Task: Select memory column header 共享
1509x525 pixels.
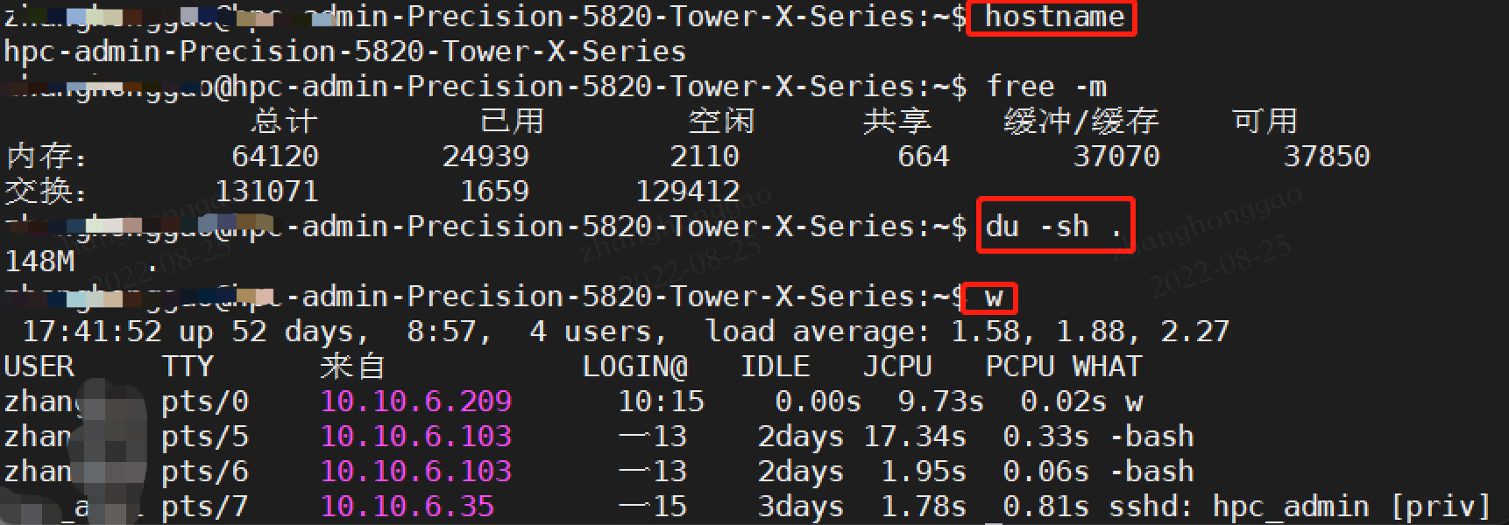Action: pos(896,121)
